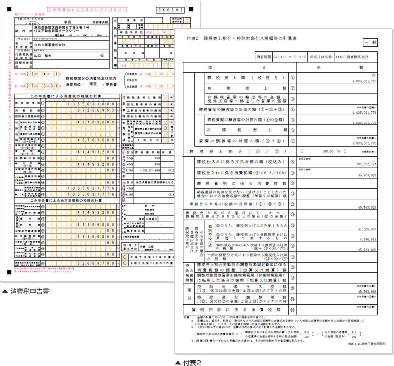394x366 pixels.
Task: Click the title 課税売上割合・控除対象仕入税額等の計算表
Action: point(250,38)
